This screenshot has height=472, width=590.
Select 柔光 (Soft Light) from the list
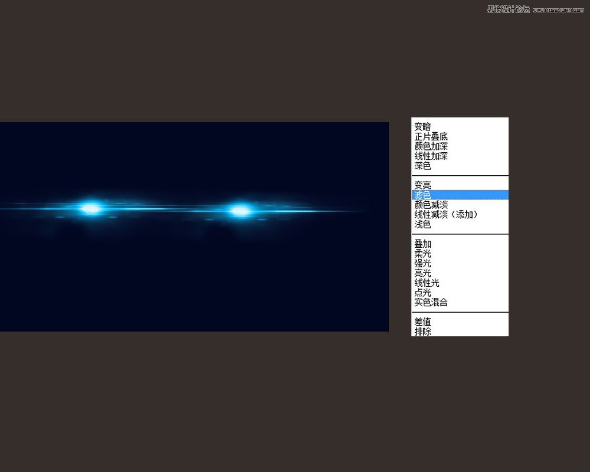click(x=422, y=254)
